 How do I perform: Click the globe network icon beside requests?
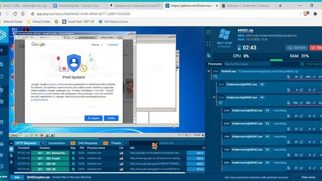pyautogui.click(x=11, y=149)
